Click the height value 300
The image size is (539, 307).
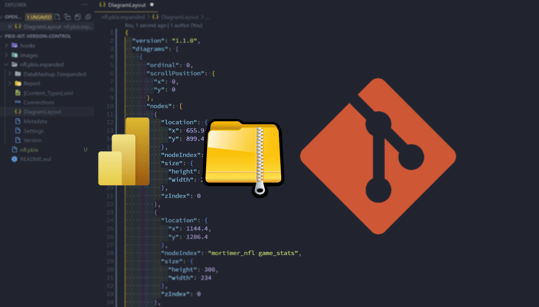click(x=210, y=269)
